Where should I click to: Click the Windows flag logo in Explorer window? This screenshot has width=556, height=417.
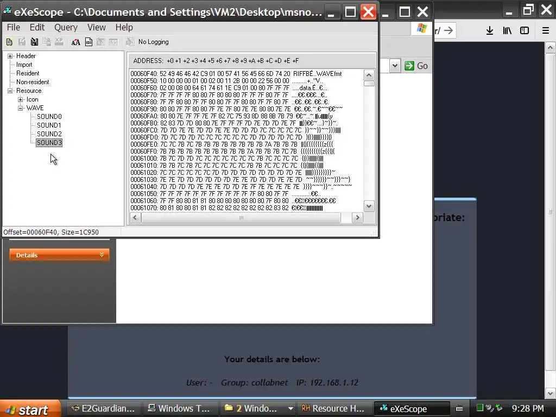(x=422, y=28)
